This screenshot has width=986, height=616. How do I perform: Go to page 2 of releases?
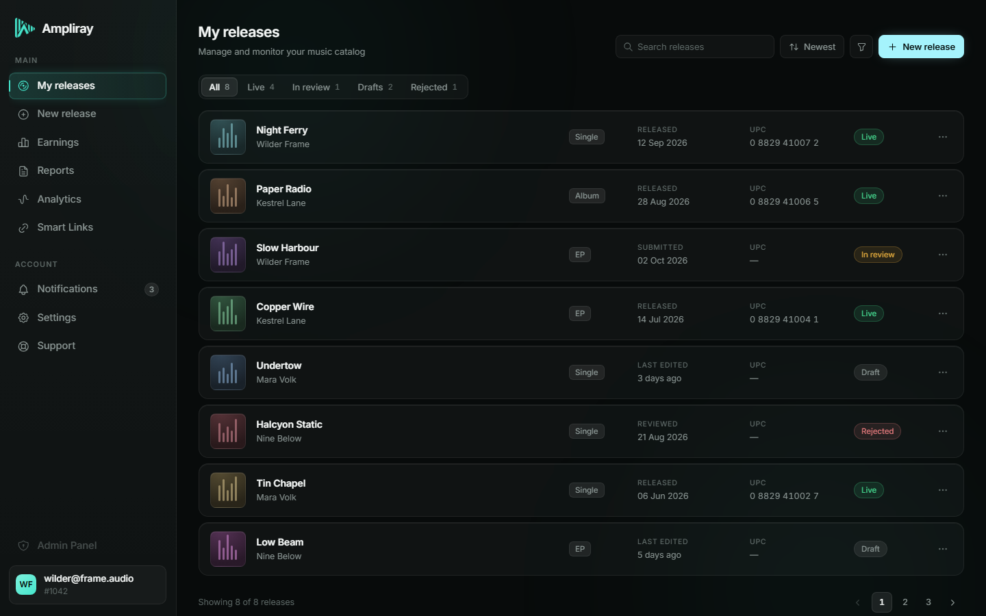tap(905, 602)
